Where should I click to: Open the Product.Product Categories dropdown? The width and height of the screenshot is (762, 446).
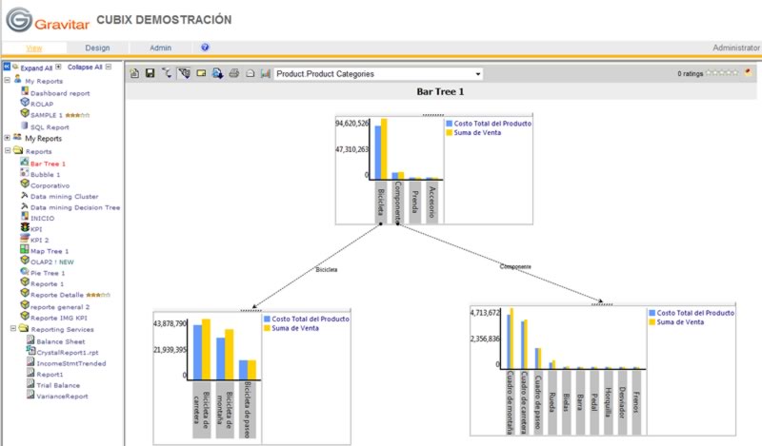[378, 74]
